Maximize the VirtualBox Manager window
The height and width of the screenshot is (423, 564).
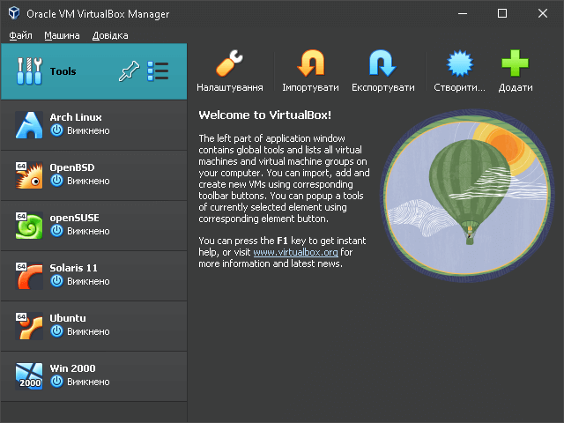click(x=502, y=13)
